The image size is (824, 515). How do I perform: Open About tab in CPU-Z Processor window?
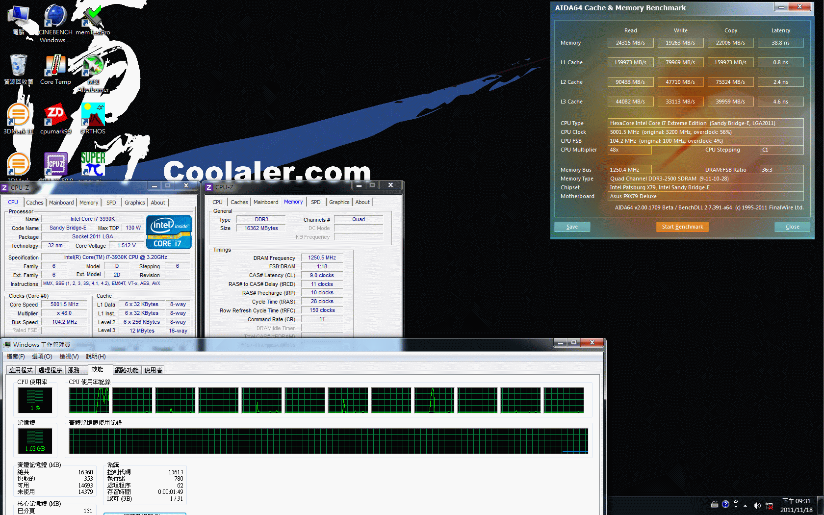coord(158,203)
